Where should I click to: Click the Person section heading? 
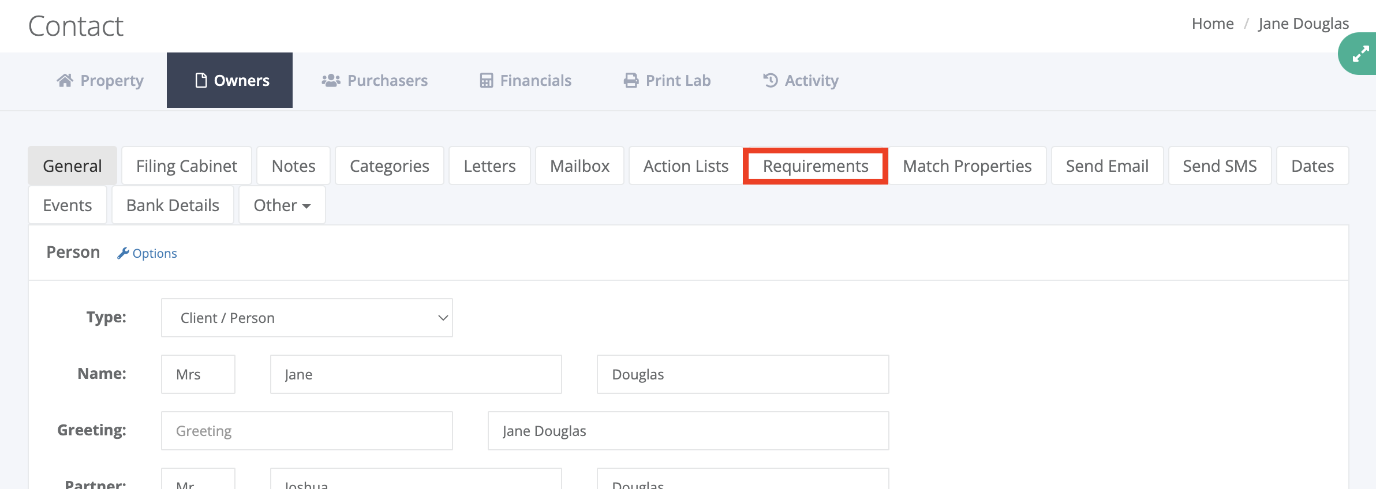click(x=73, y=252)
